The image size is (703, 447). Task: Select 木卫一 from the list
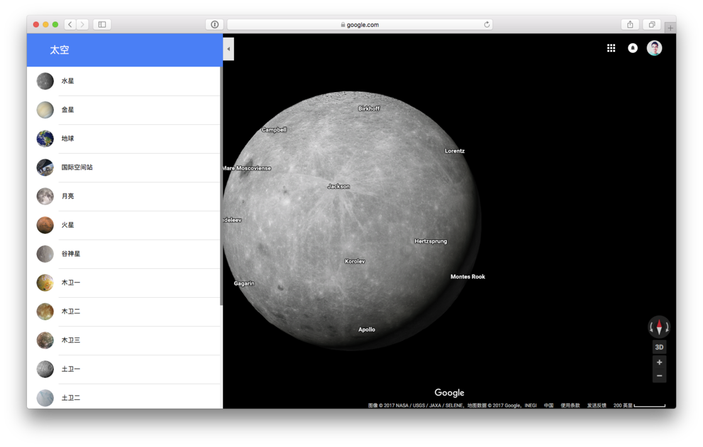tap(124, 283)
